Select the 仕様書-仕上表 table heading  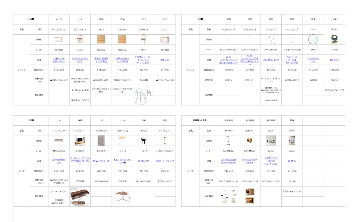(200, 120)
